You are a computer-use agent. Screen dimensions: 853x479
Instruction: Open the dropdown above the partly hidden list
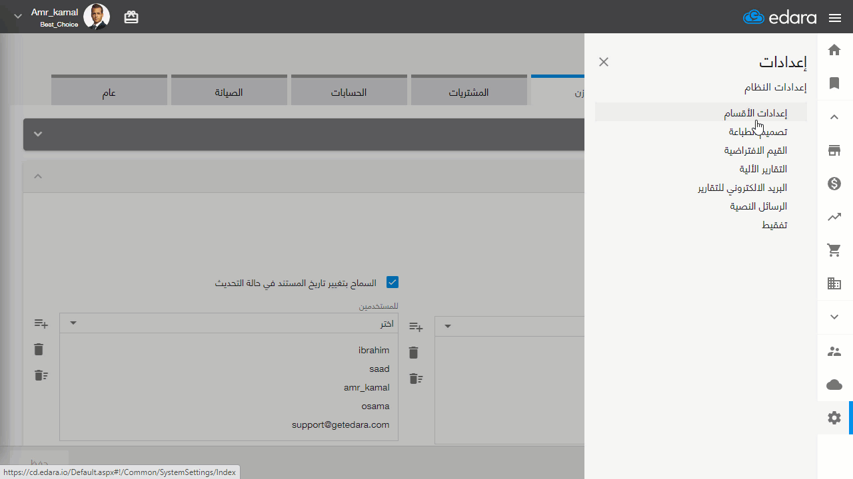pos(510,326)
